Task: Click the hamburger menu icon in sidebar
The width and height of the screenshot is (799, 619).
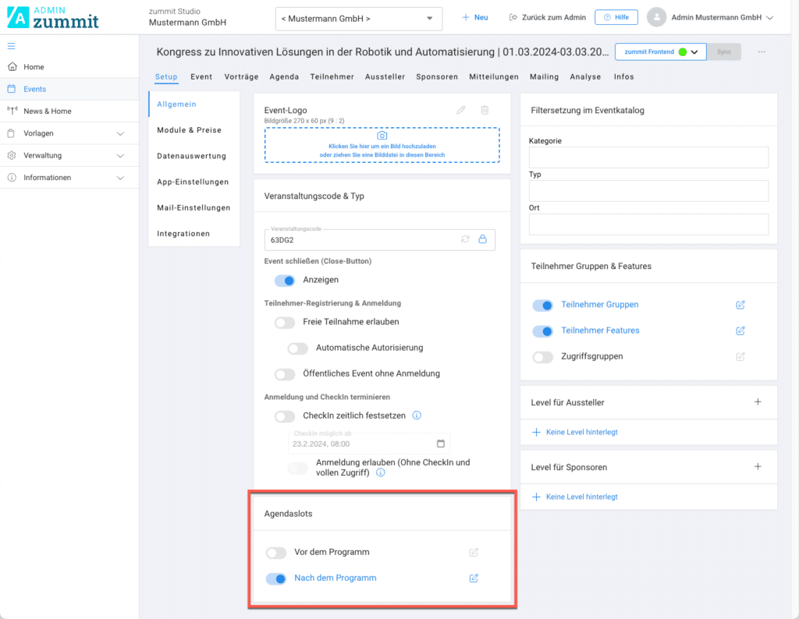Action: (x=11, y=47)
